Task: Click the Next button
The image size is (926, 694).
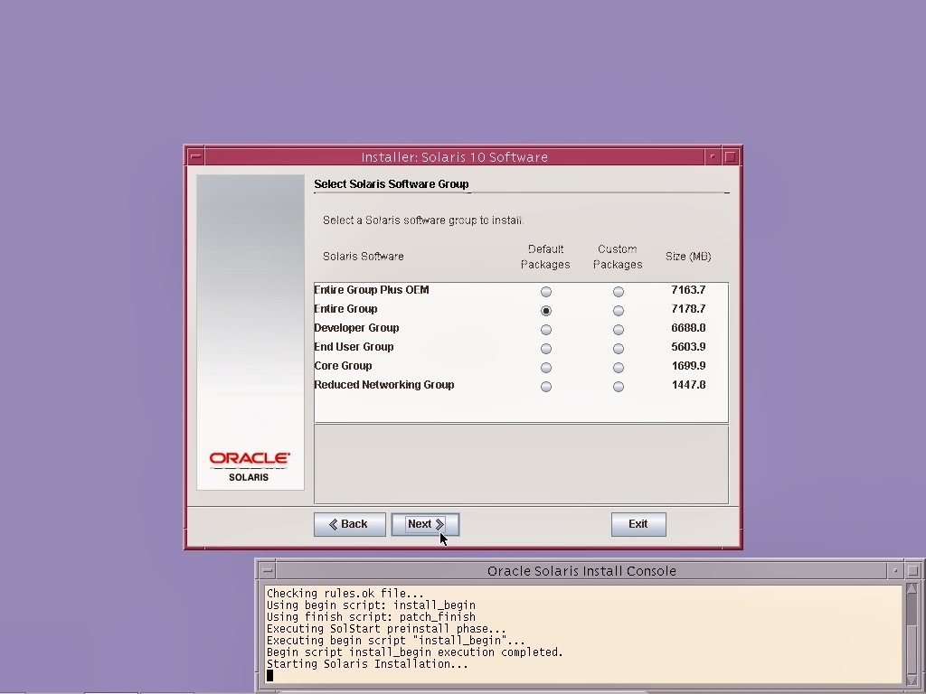Action: point(423,524)
